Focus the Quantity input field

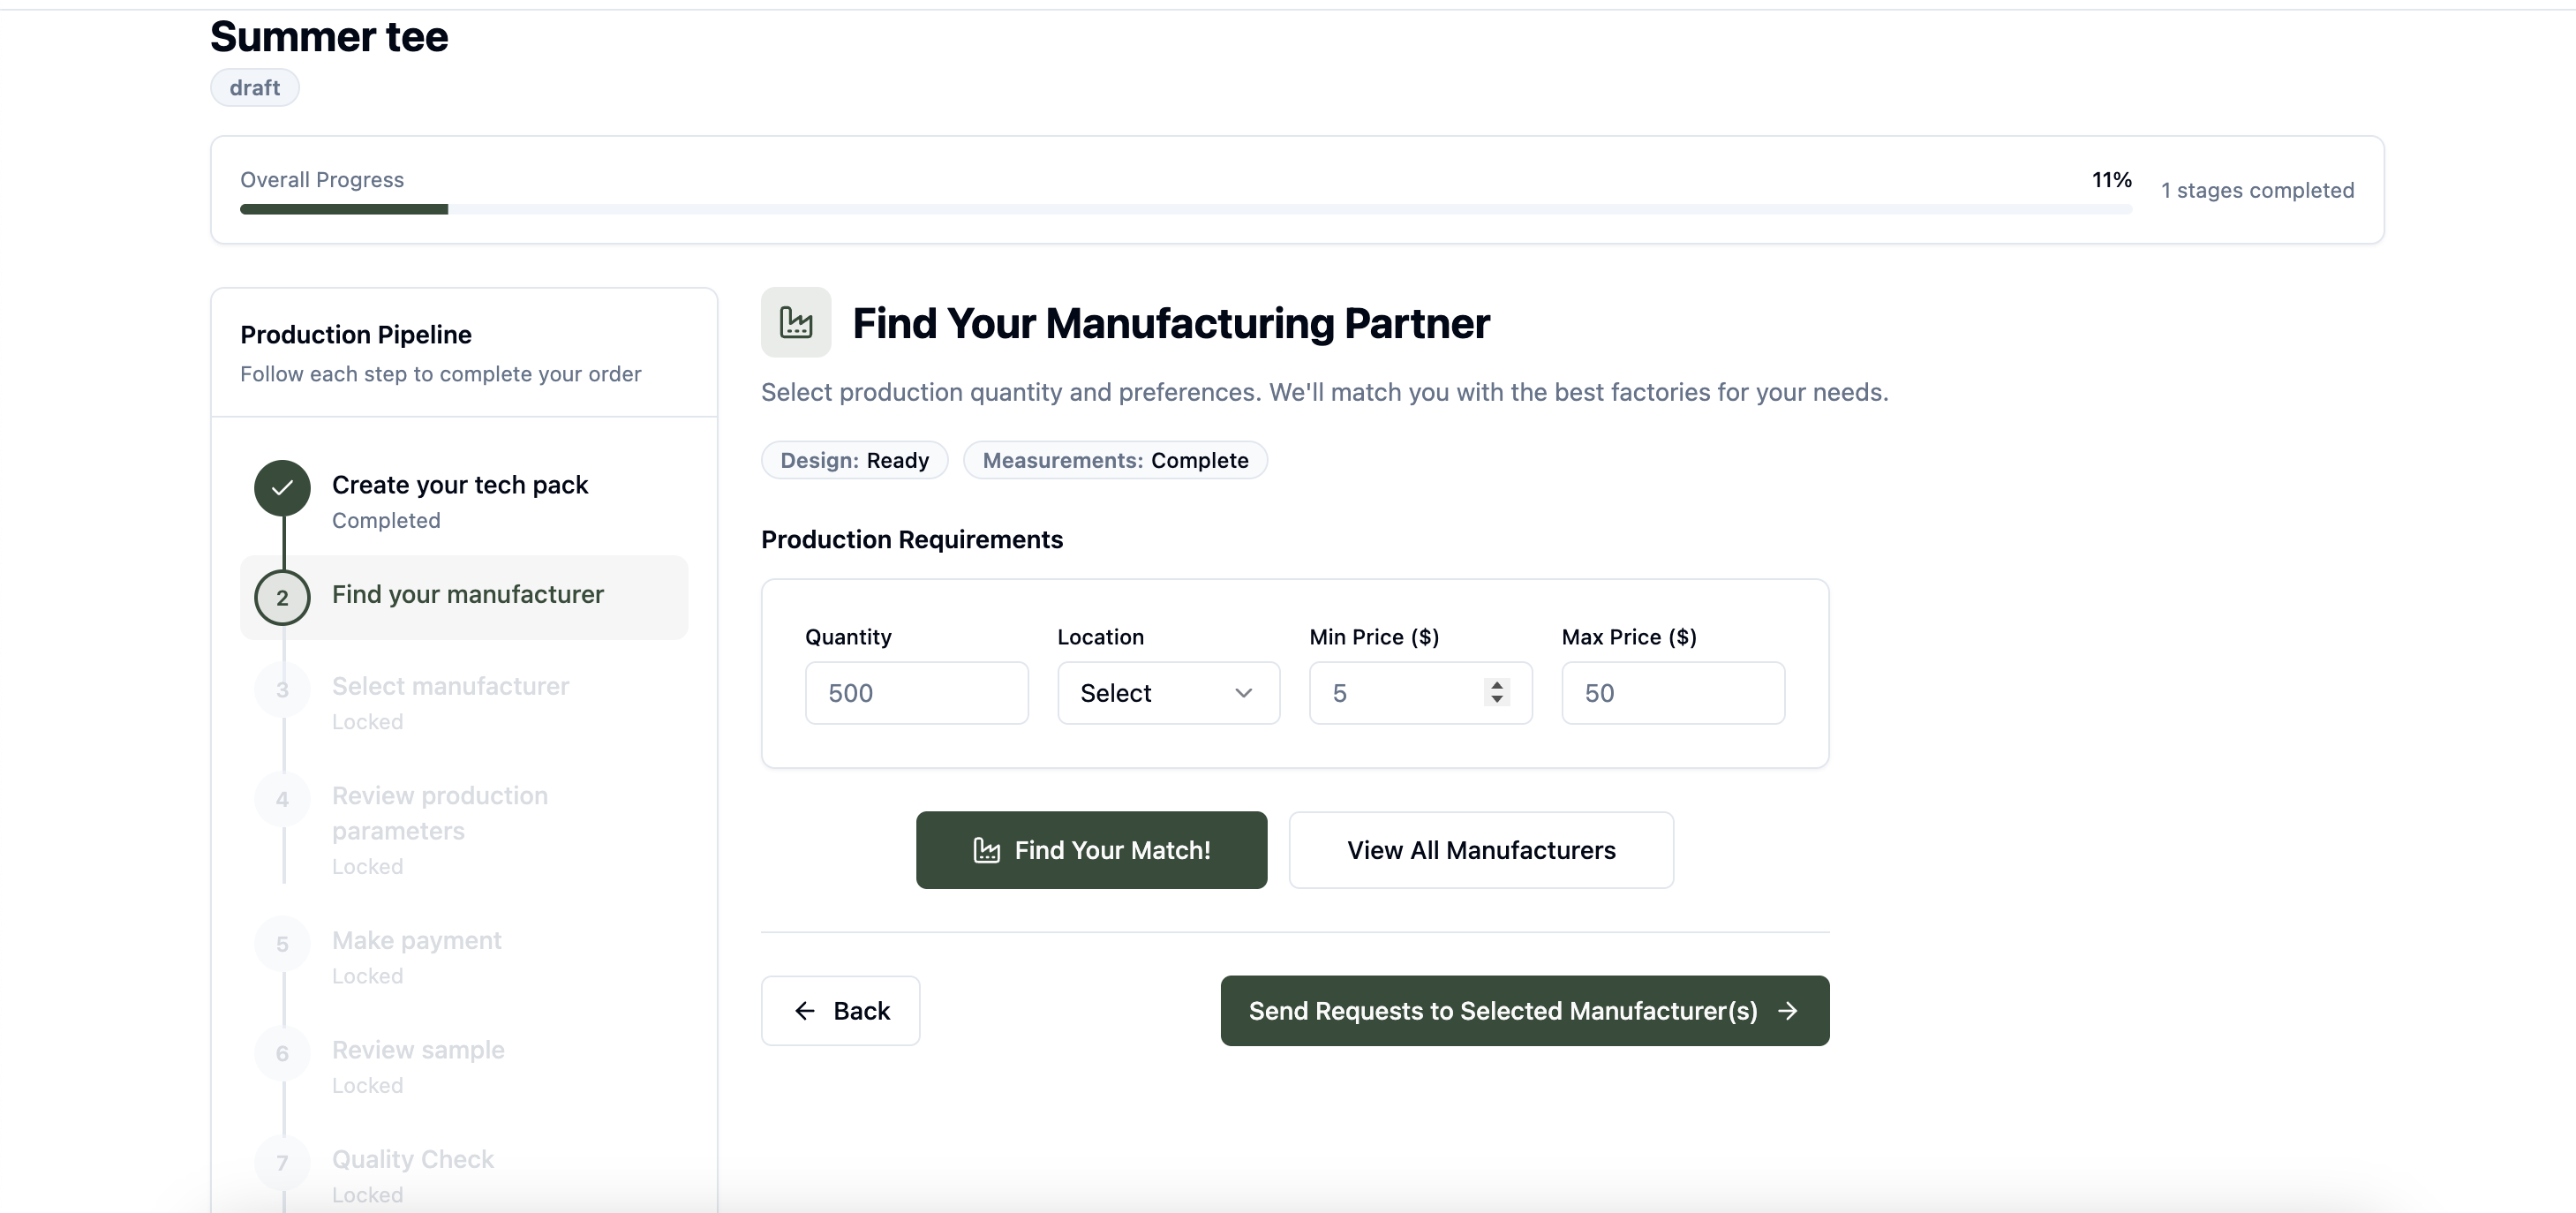coord(916,693)
